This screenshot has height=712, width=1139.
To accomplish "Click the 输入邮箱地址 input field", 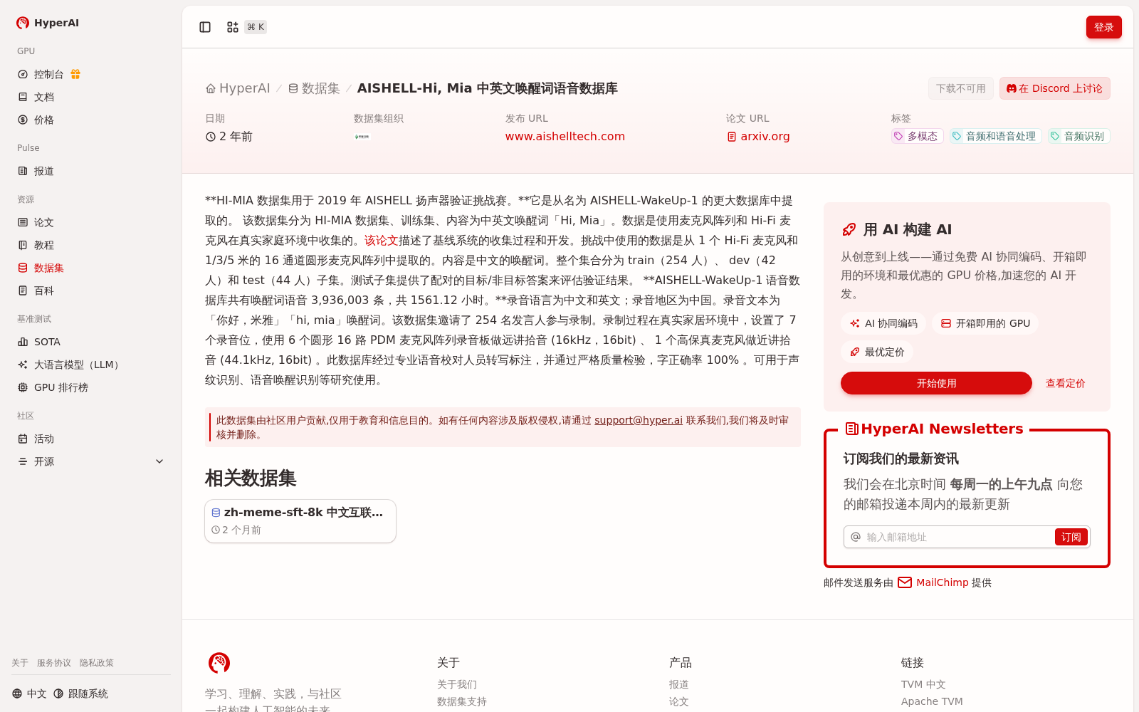I will [x=957, y=537].
